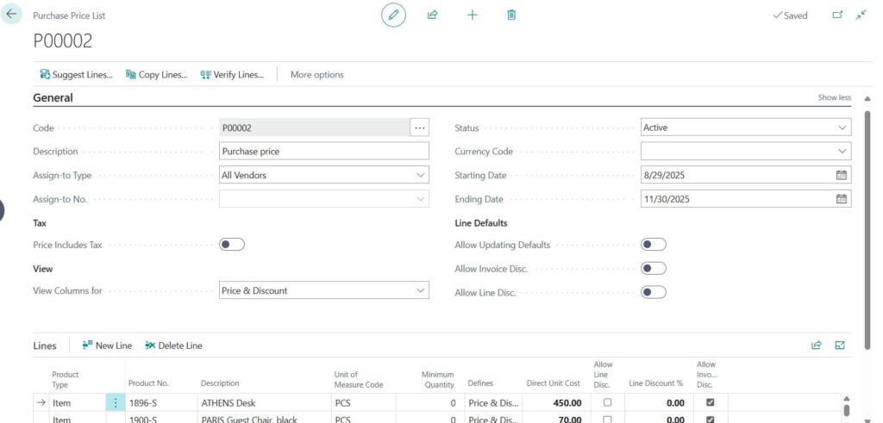Screen dimensions: 883x423
Task: Click the 70.00 direct unit cost cell
Action: (x=555, y=419)
